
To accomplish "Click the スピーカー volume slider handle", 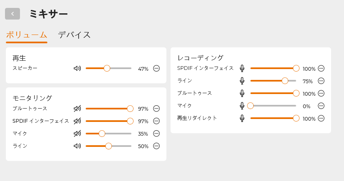I will click(x=107, y=69).
